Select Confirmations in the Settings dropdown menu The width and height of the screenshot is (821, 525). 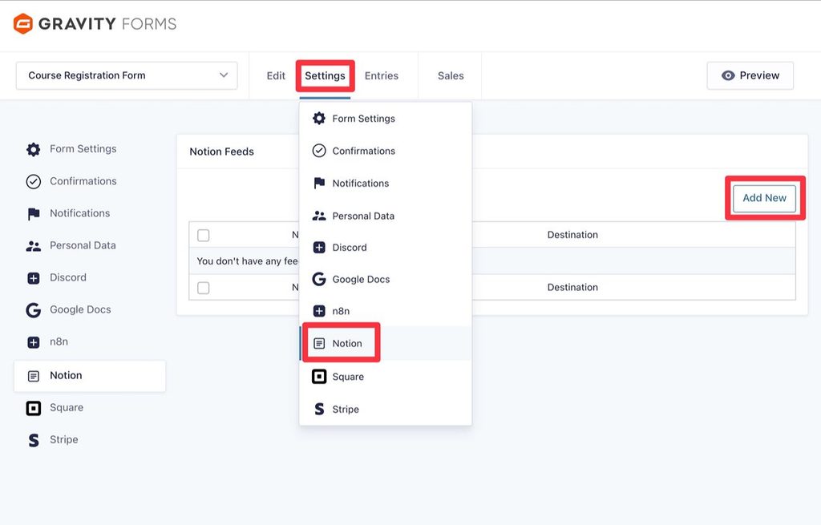point(386,151)
